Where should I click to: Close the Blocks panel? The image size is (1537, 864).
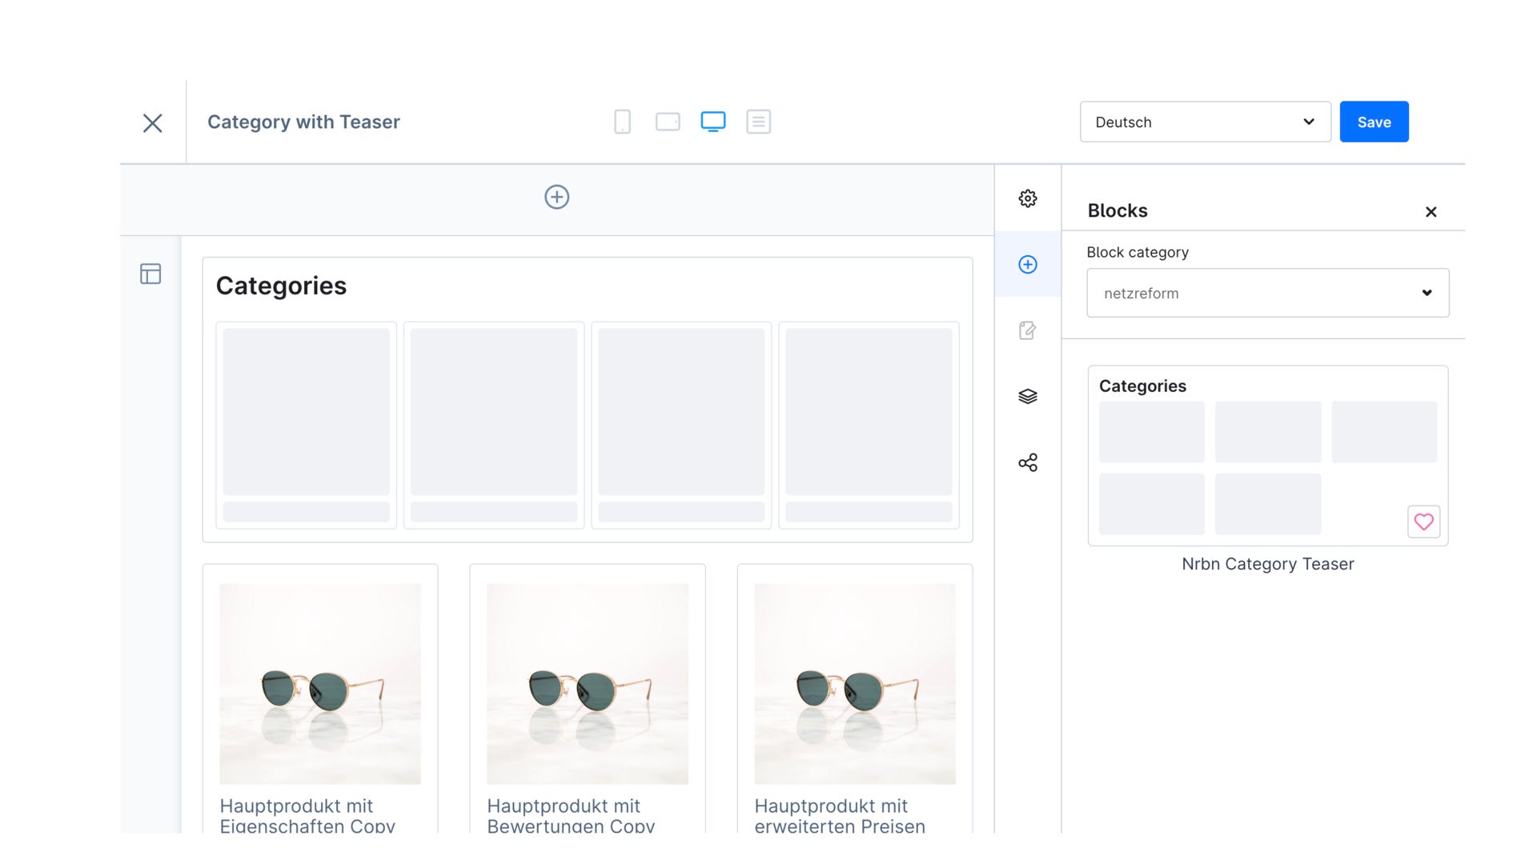pos(1431,211)
